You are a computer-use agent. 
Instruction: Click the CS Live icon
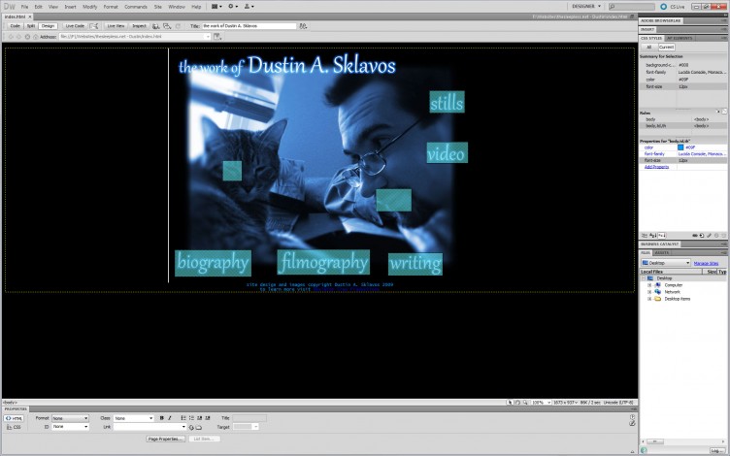click(x=663, y=7)
